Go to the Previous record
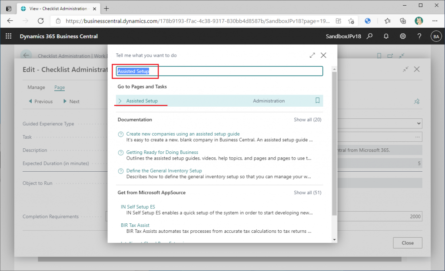445x271 pixels. (40, 101)
